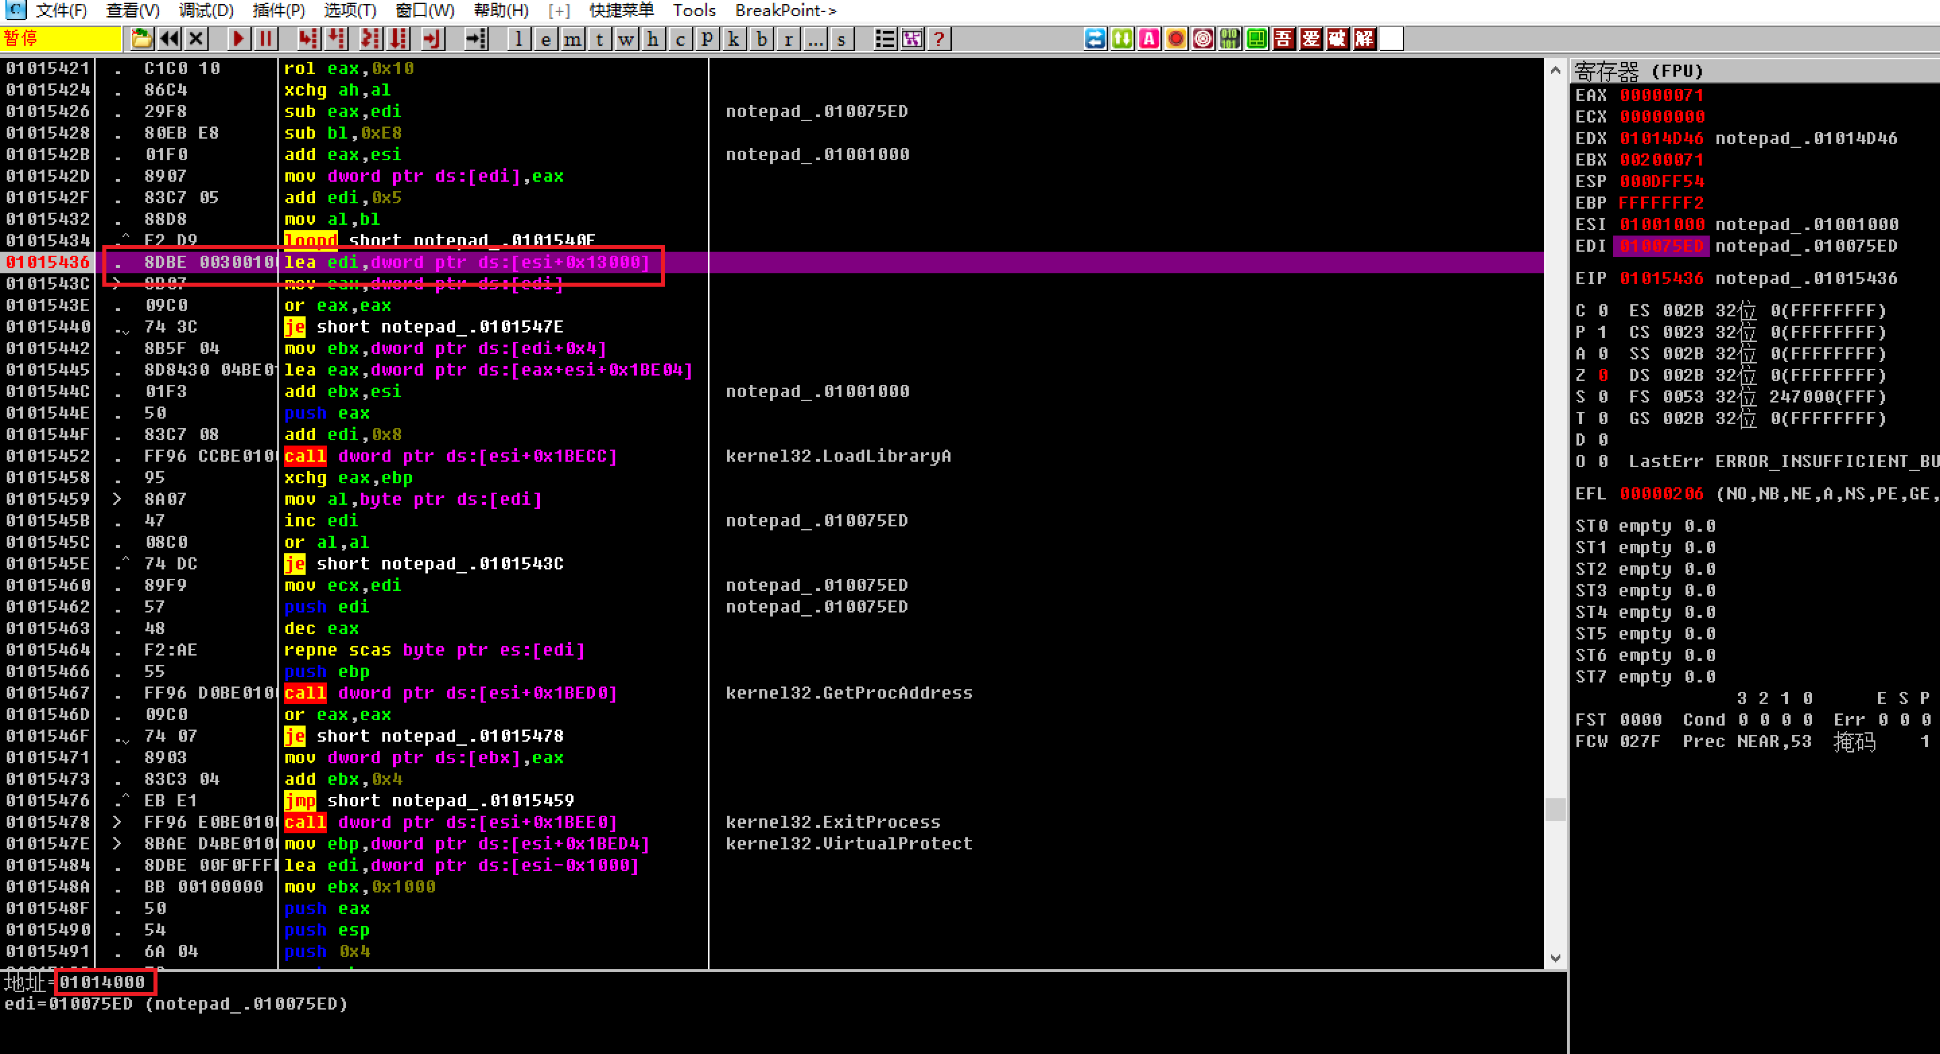Toggle the C flag value in registers
This screenshot has width=1940, height=1054.
[1603, 310]
